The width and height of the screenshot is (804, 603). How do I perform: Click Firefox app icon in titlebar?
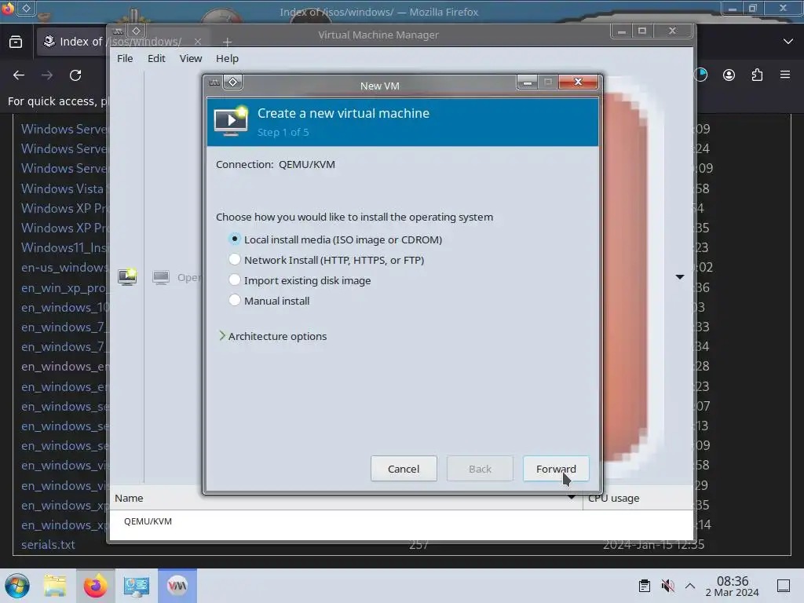pyautogui.click(x=8, y=8)
